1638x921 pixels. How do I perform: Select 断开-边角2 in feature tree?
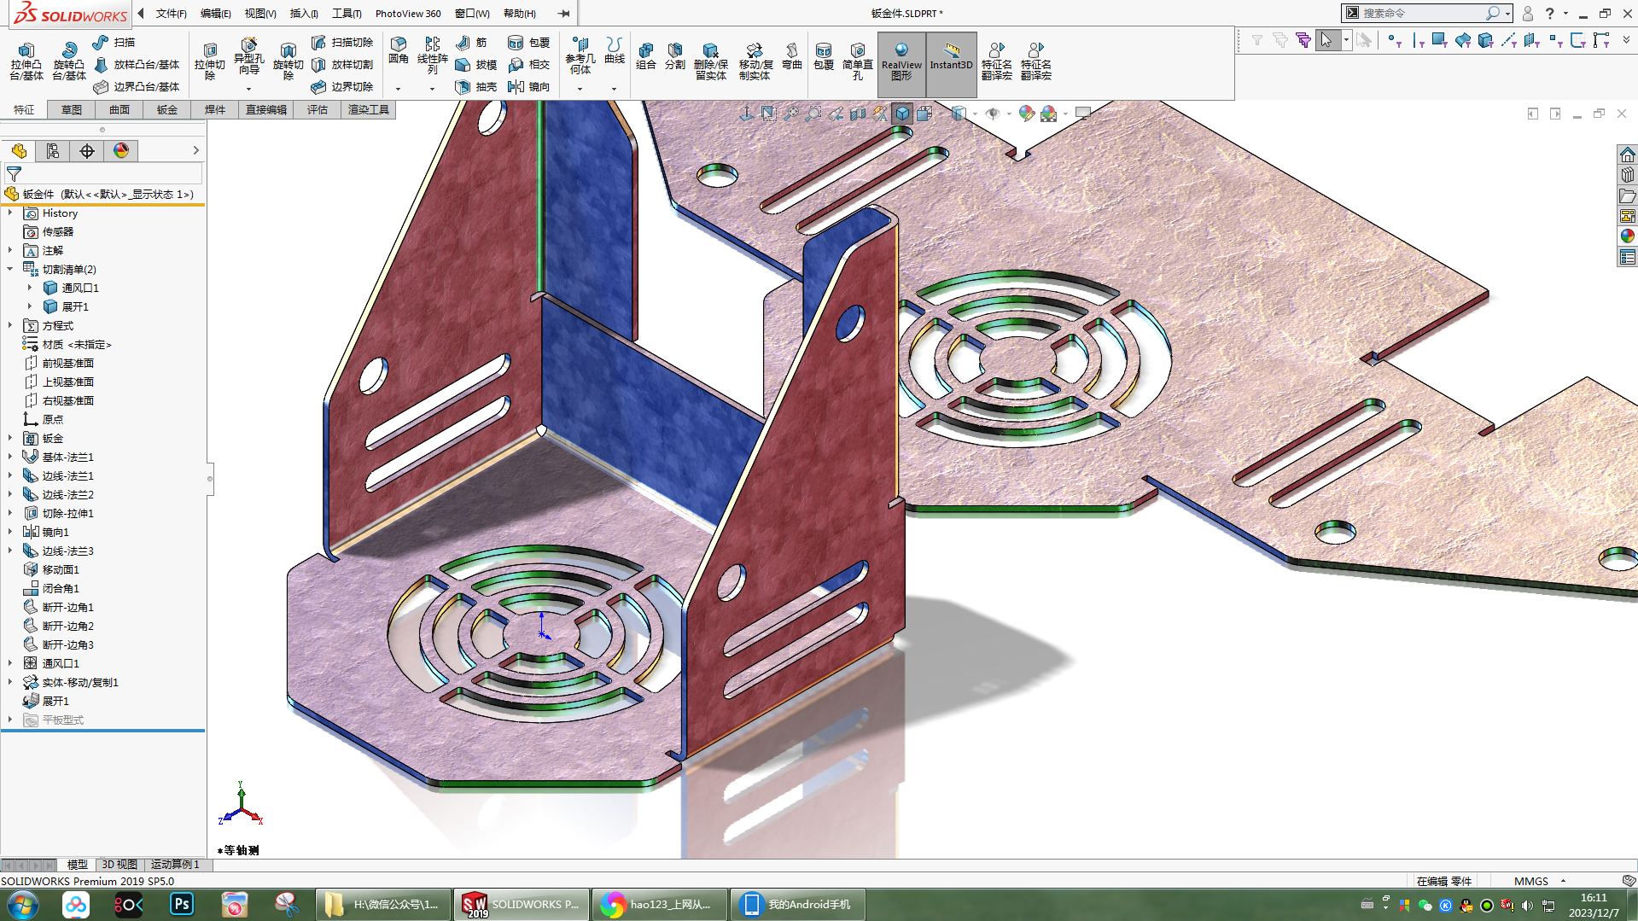tap(67, 626)
